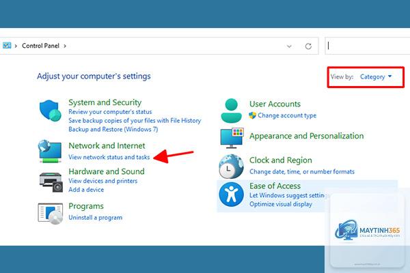Open View network status and tasks

tap(109, 157)
